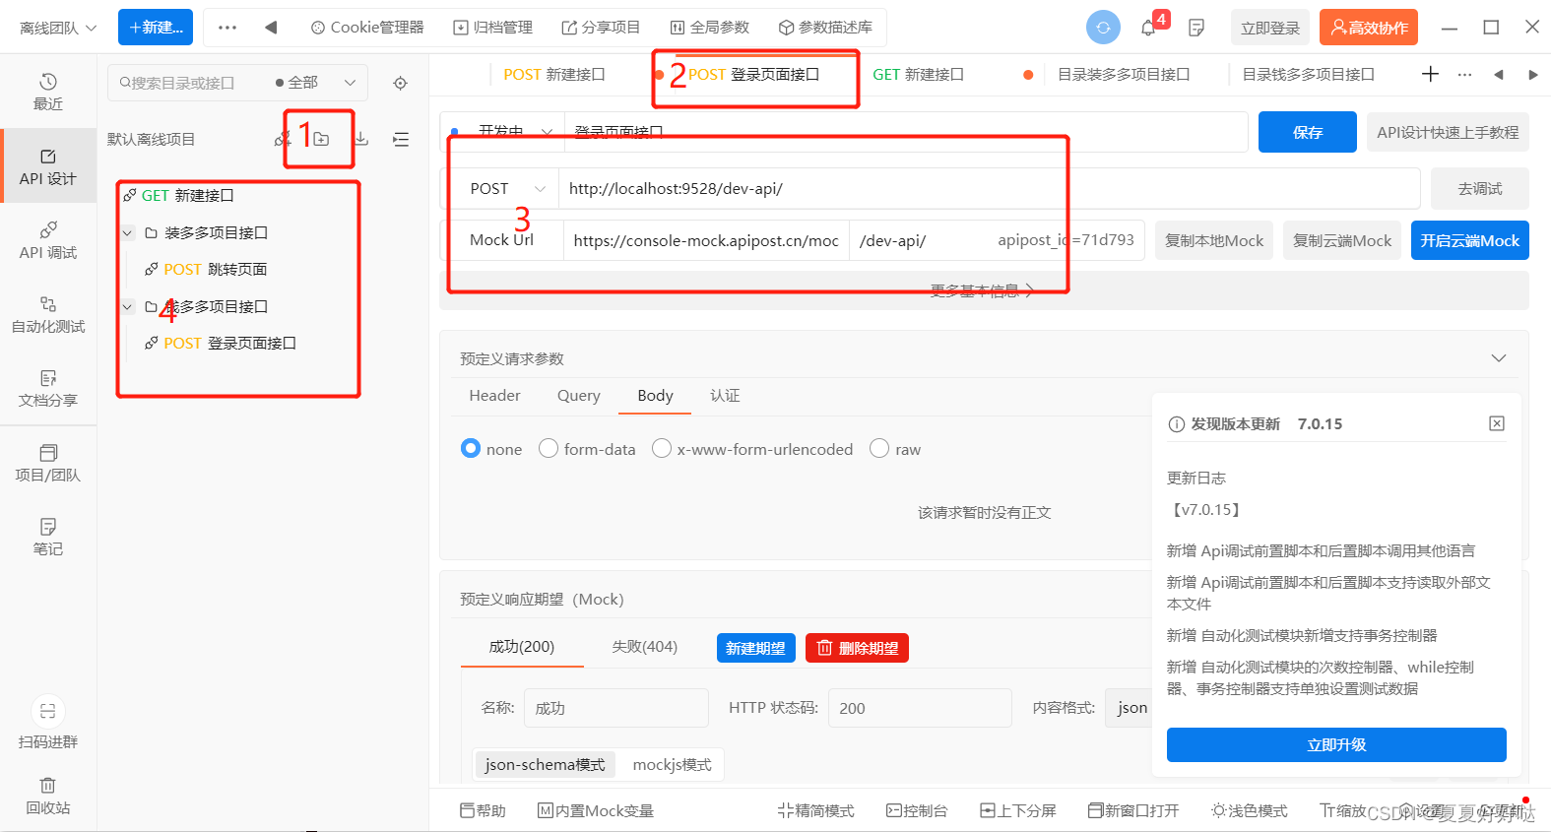
Task: Select the none body type radio
Action: click(x=471, y=449)
